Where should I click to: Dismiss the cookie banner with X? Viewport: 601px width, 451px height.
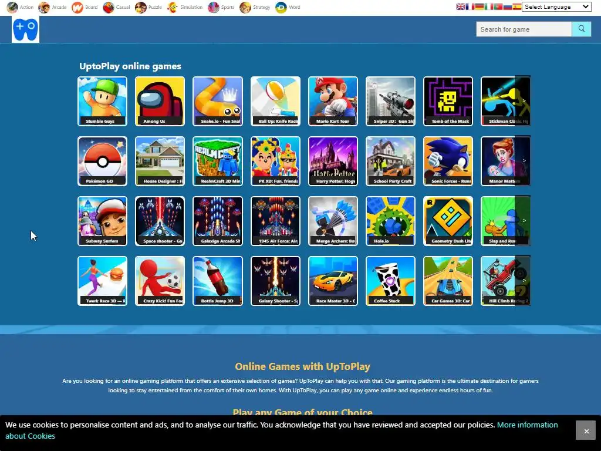click(586, 431)
